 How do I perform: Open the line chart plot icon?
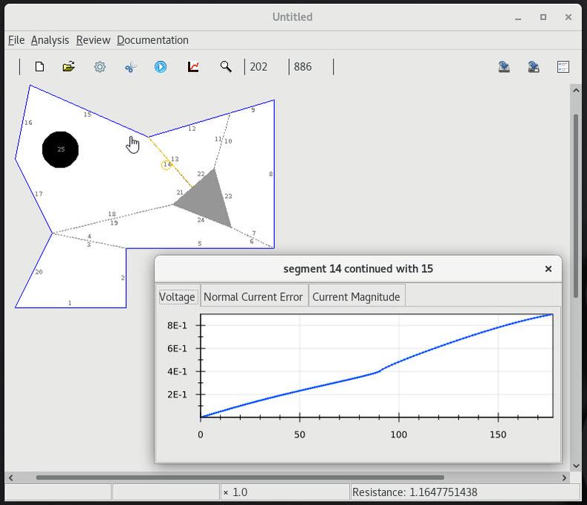coord(193,67)
